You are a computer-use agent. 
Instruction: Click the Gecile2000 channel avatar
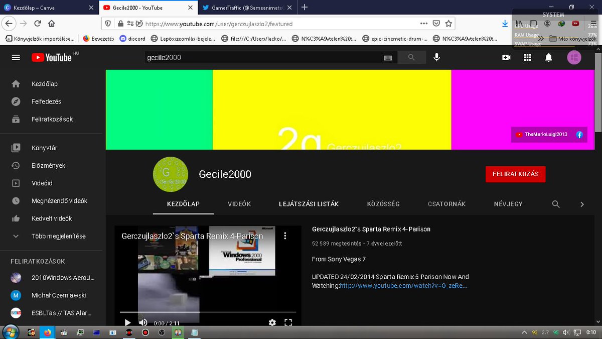coord(170,174)
